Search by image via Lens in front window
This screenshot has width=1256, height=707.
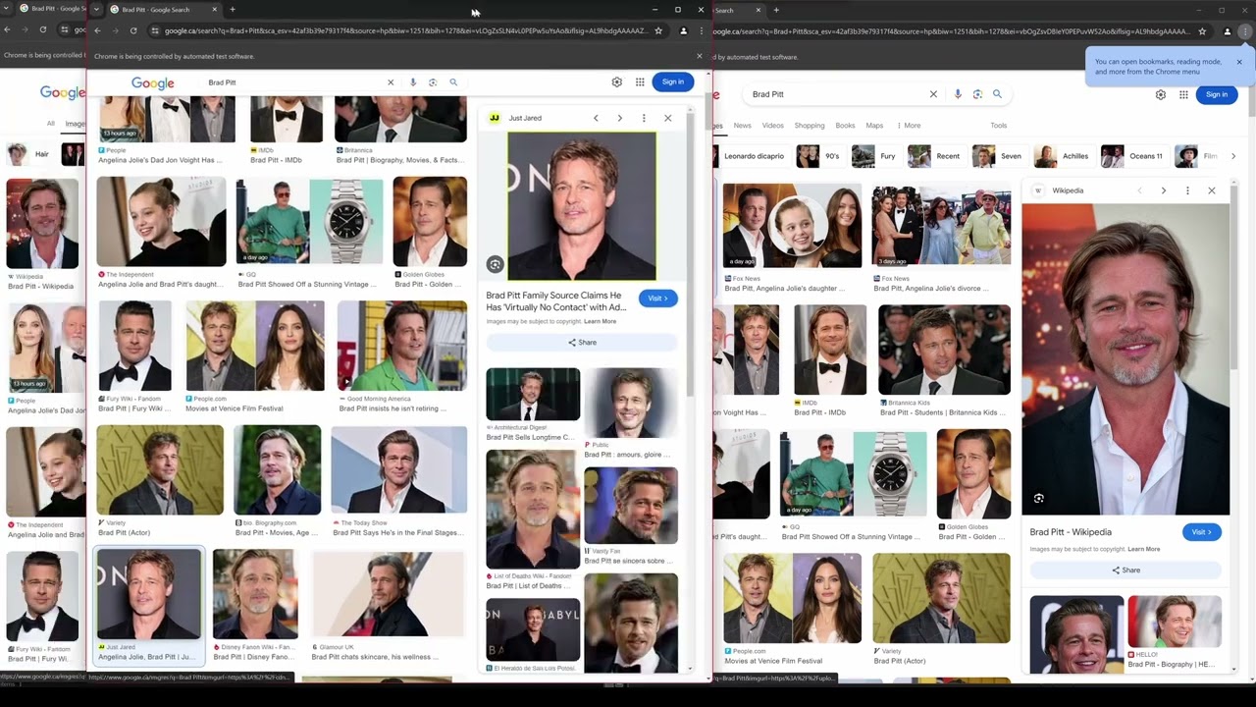click(433, 82)
